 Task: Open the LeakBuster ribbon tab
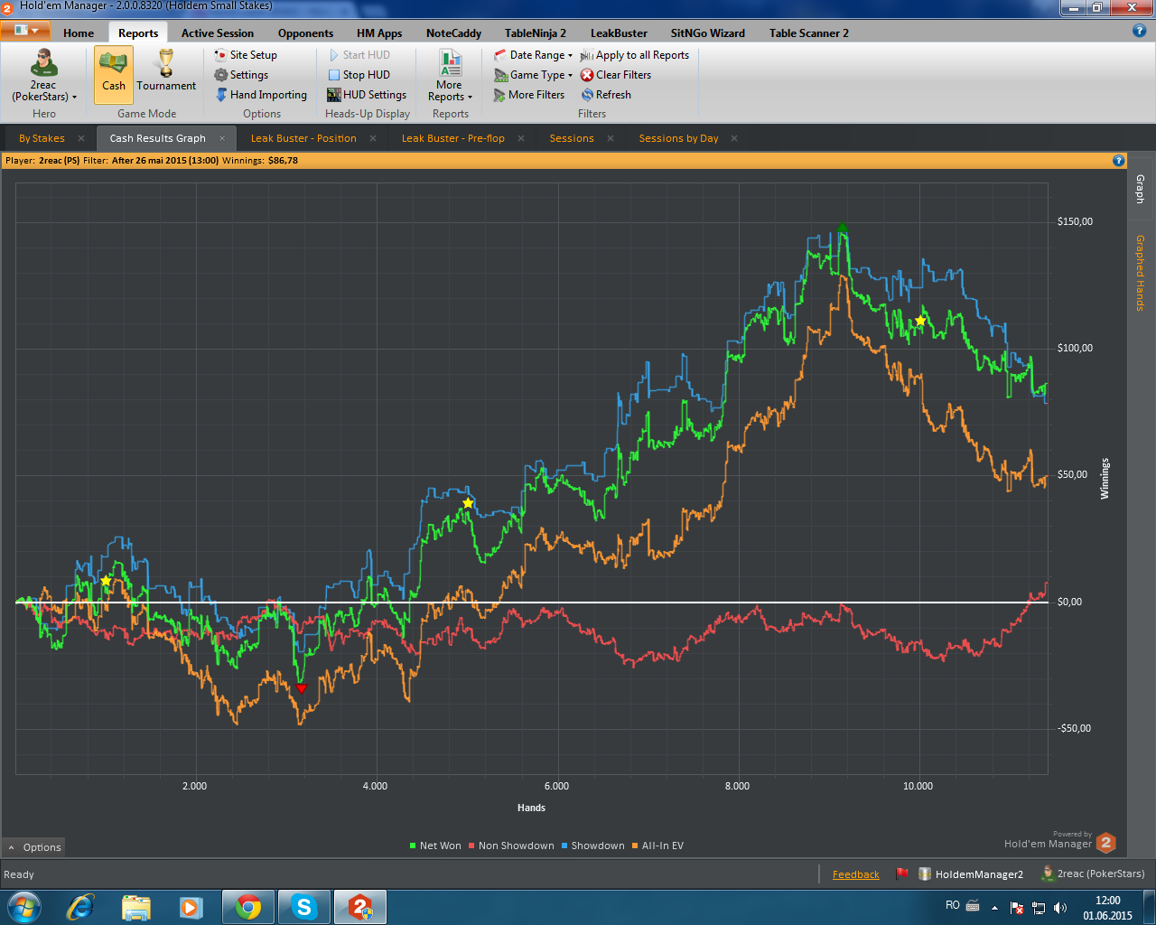coord(619,33)
